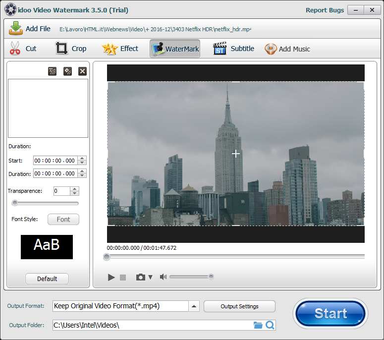The width and height of the screenshot is (384, 340).
Task: Delete watermark with the X icon
Action: [82, 71]
